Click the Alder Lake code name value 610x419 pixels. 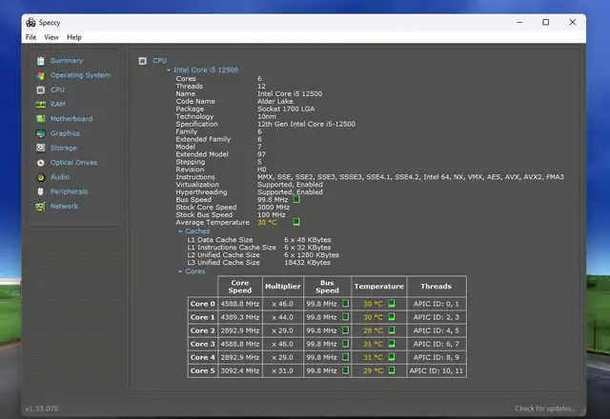[275, 102]
